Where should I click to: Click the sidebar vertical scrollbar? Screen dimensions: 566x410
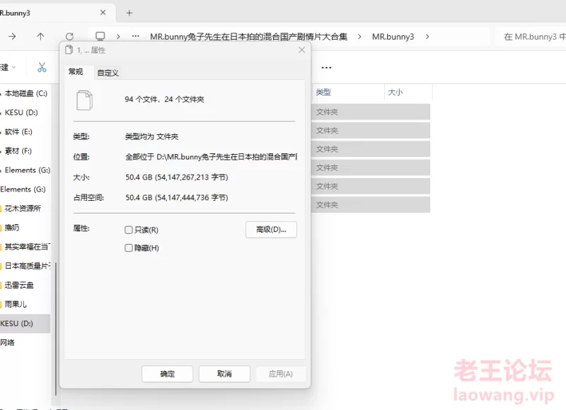(56, 328)
